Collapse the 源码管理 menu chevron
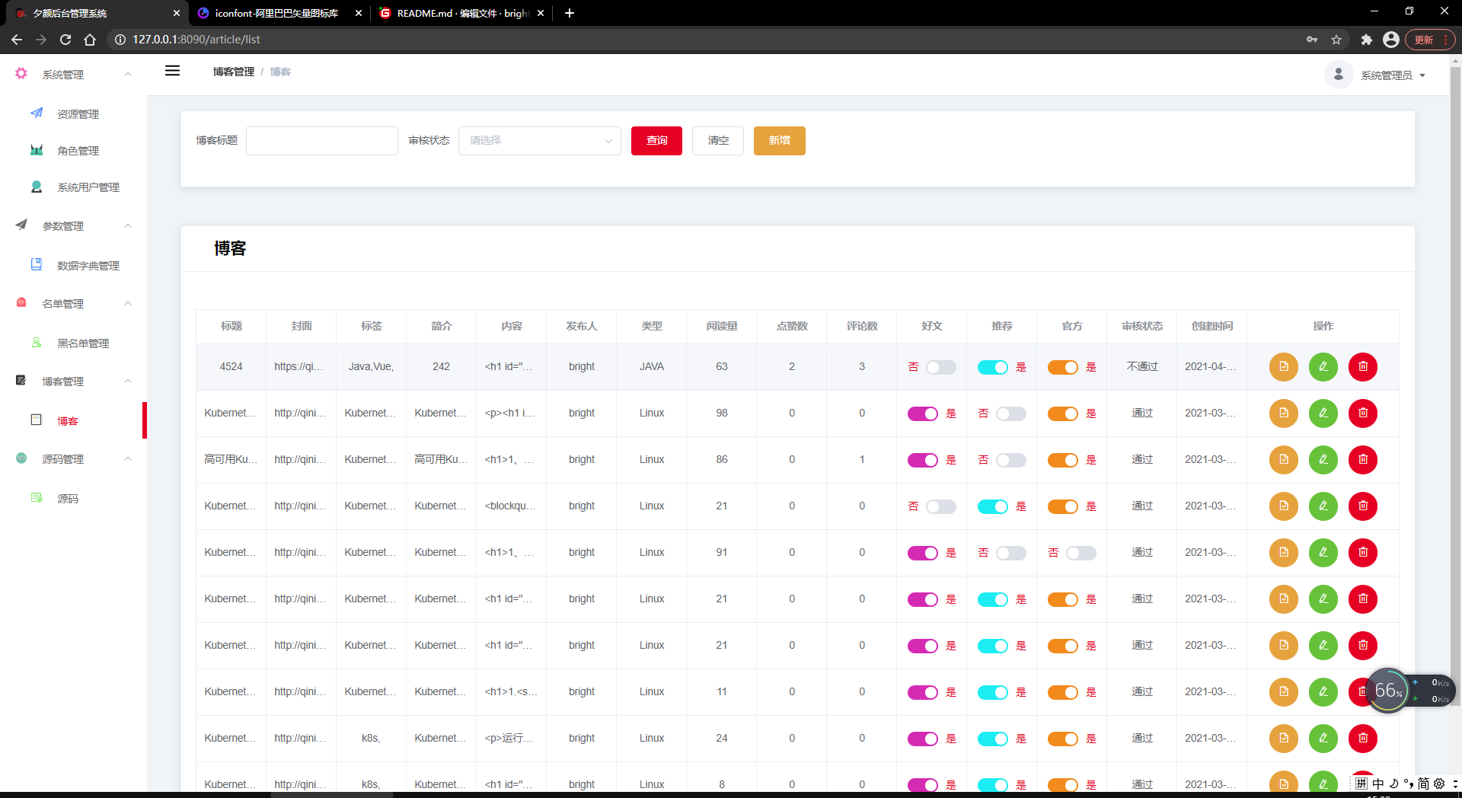 (128, 459)
